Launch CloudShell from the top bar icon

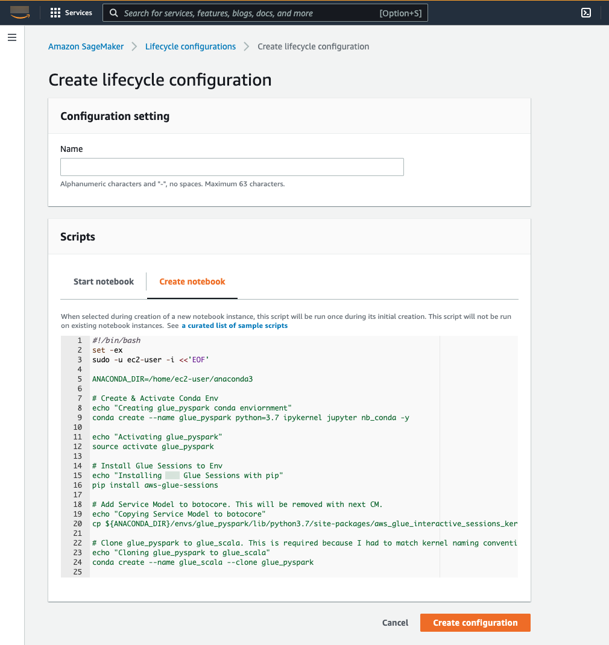(585, 13)
